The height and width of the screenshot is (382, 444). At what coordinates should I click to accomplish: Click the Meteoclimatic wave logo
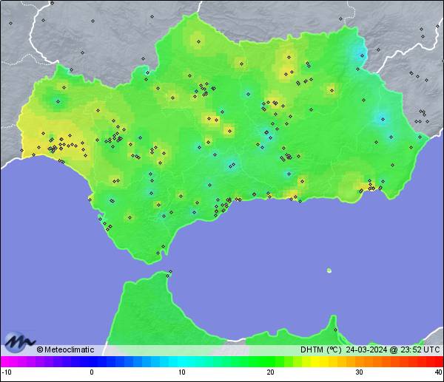coord(20,342)
